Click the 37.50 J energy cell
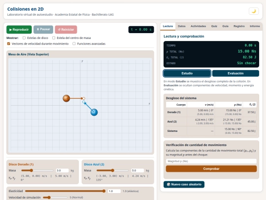This screenshot has height=200, width=266. [x=250, y=112]
